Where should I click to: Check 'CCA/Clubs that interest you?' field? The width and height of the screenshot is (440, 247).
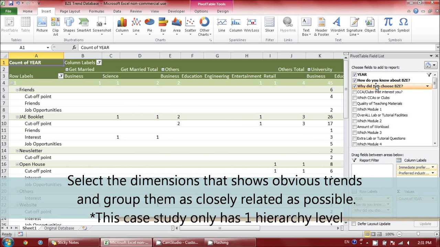pos(354,92)
